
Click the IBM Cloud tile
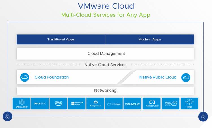(114, 104)
